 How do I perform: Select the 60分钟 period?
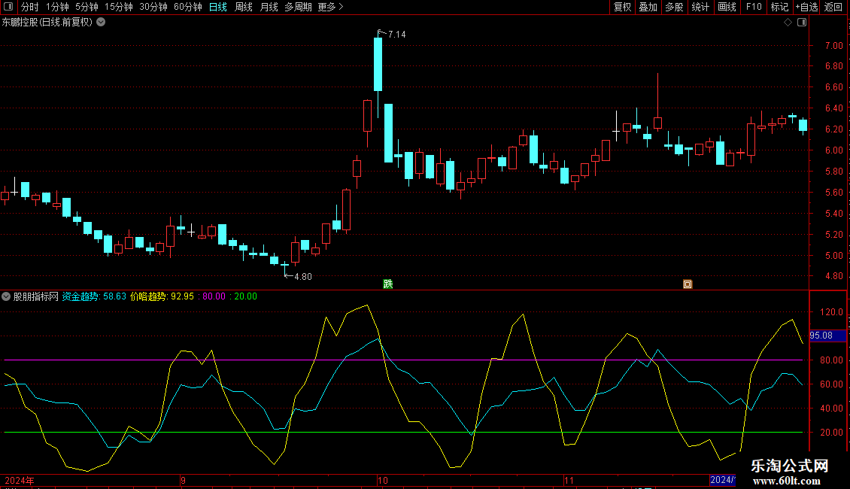click(187, 7)
